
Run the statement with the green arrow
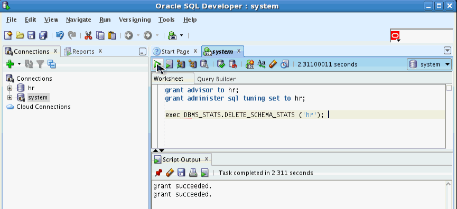pyautogui.click(x=157, y=64)
